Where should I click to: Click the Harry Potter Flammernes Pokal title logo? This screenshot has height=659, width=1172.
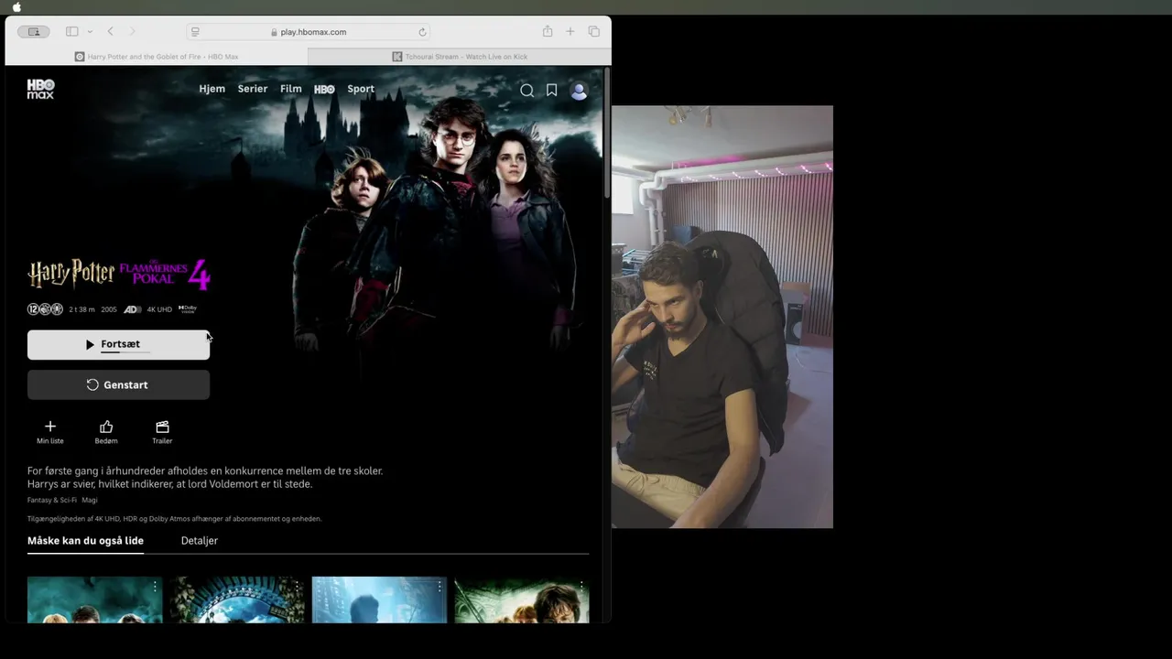click(119, 274)
